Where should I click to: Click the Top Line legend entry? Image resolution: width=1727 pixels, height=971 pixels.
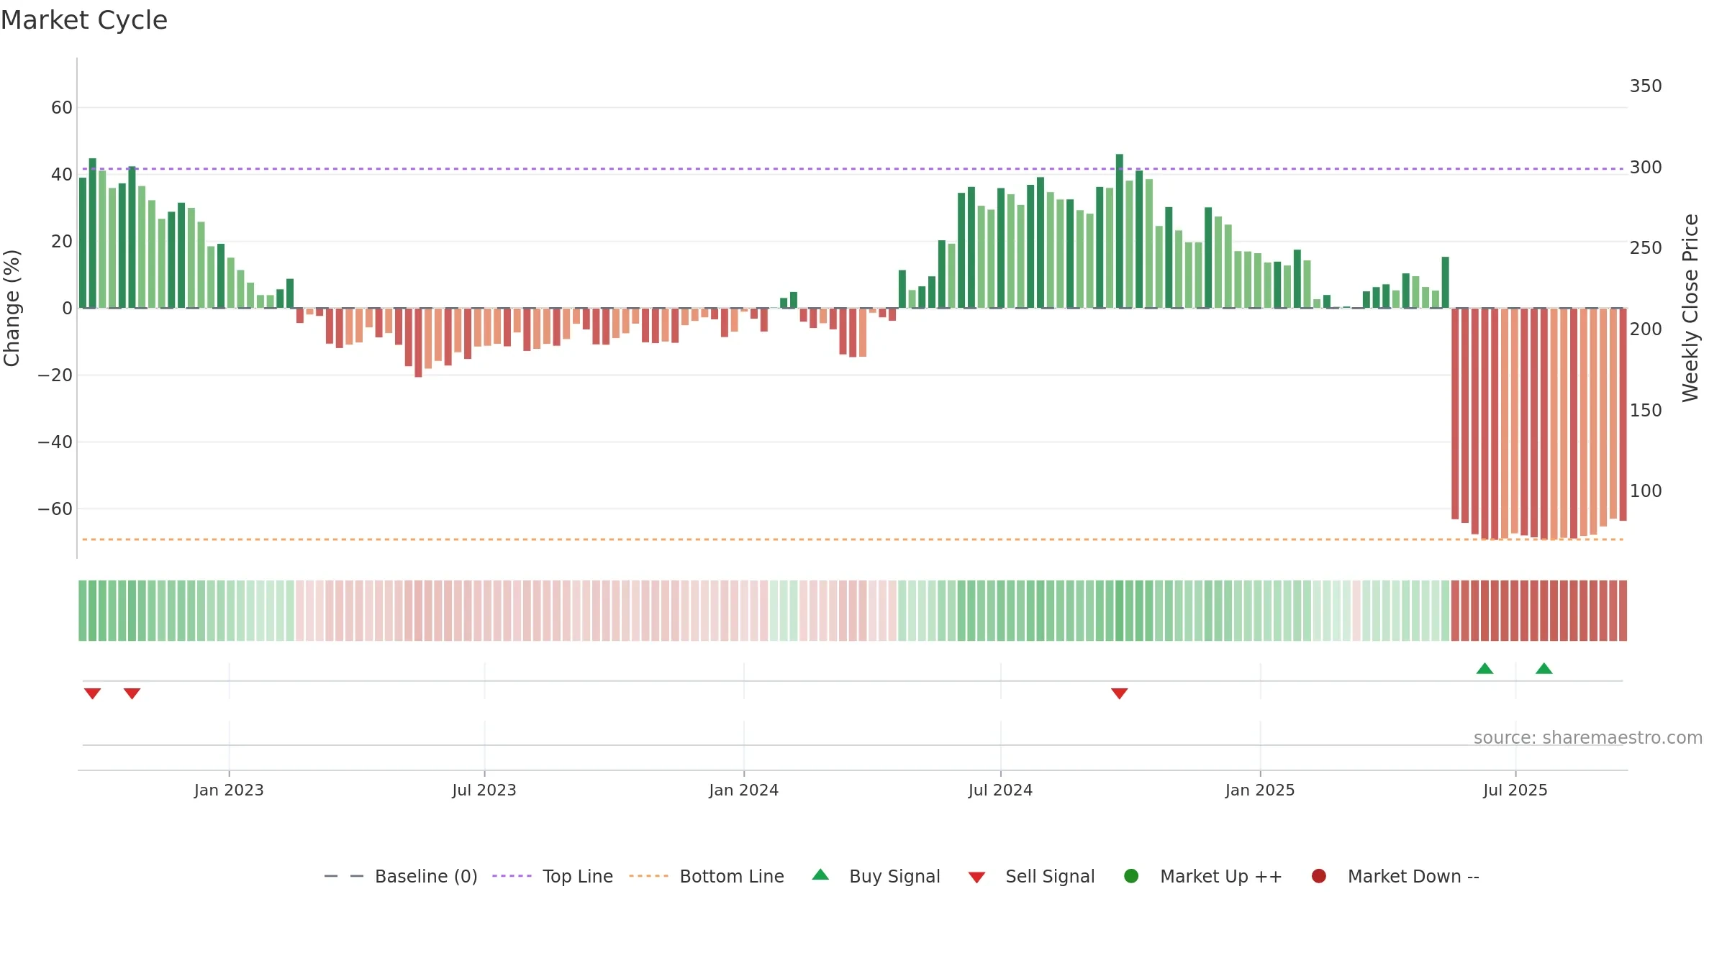553,876
